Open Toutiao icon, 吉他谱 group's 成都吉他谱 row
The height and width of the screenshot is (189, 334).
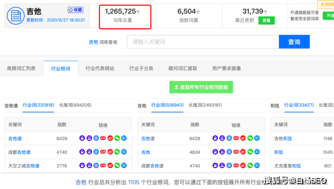coord(103,152)
